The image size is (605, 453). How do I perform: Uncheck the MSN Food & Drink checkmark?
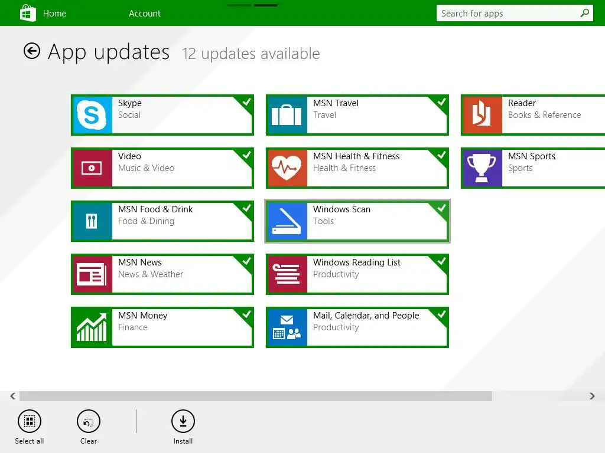246,208
